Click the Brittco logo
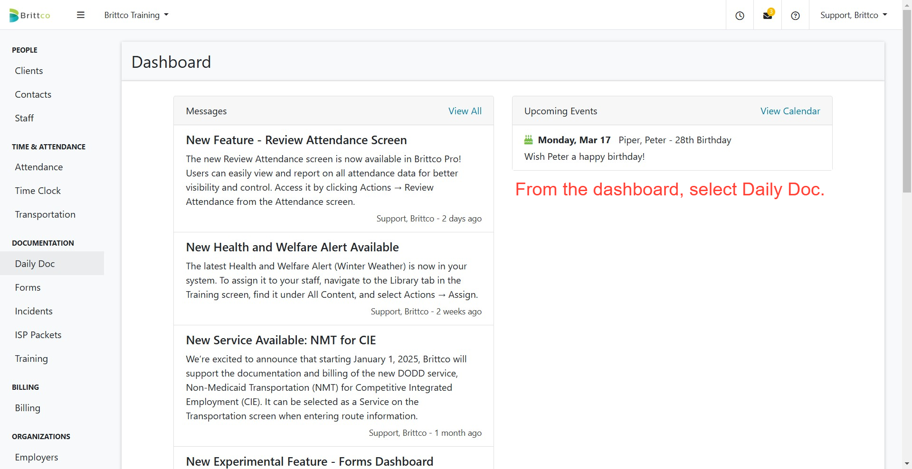This screenshot has height=469, width=912. (29, 15)
